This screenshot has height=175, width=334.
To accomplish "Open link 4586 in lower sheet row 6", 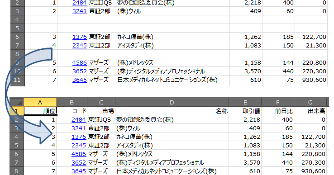I will [x=79, y=154].
